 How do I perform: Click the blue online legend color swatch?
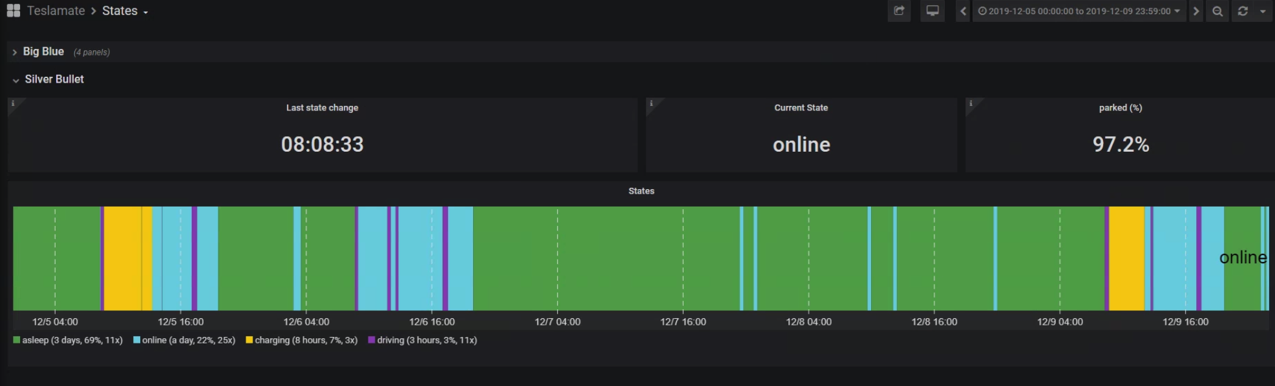tap(137, 340)
